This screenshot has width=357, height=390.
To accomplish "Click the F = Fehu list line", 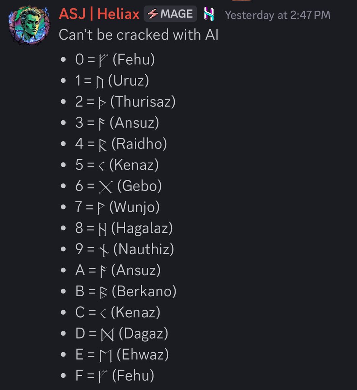I will click(x=115, y=376).
